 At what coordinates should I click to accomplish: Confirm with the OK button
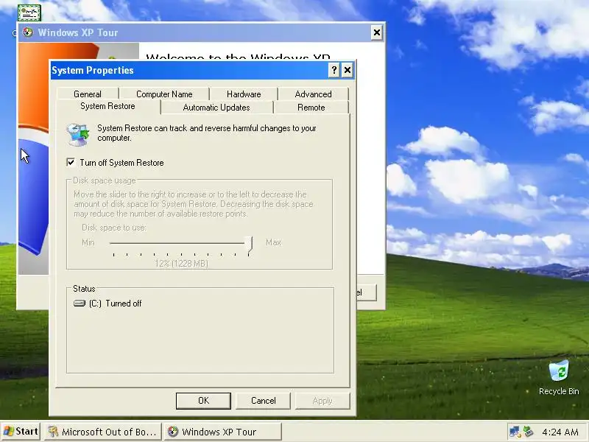(x=203, y=401)
